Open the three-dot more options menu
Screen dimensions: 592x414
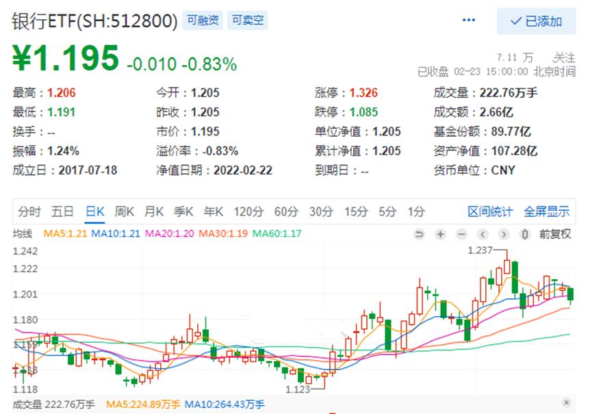(469, 21)
